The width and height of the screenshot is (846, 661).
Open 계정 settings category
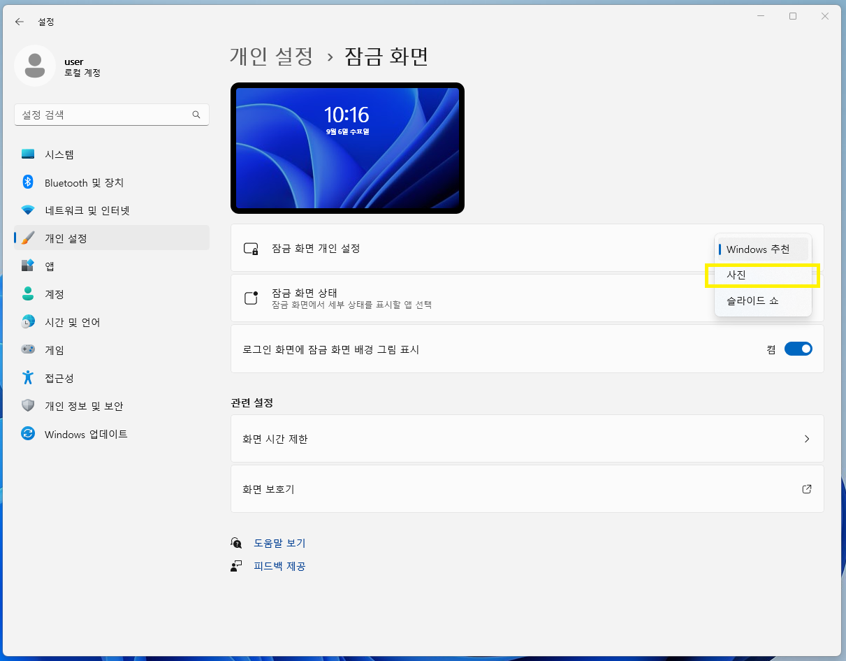[112, 294]
